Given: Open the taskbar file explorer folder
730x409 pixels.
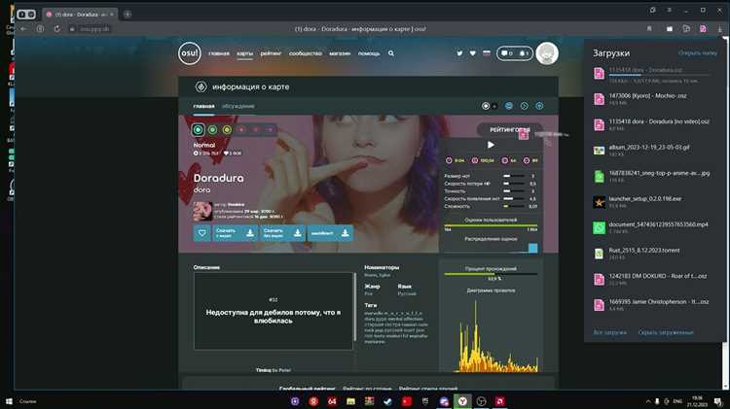Looking at the screenshot, I should tap(350, 401).
